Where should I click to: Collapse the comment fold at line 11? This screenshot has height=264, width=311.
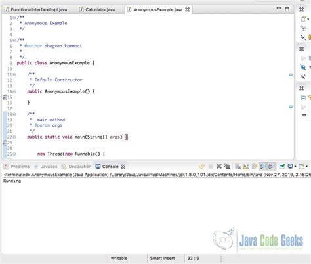tap(14, 74)
